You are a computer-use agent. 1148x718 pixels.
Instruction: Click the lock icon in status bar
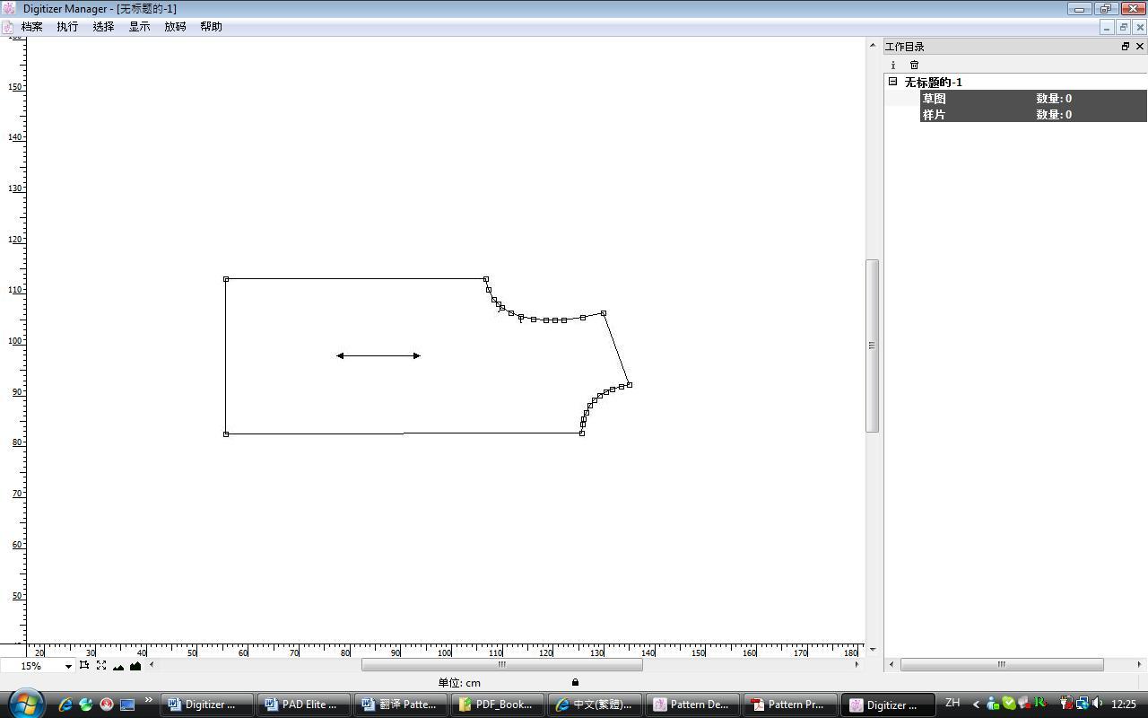[x=575, y=682]
